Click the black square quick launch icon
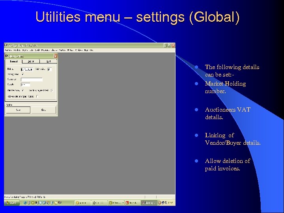This screenshot has width=284, height=213. pyautogui.click(x=36, y=203)
